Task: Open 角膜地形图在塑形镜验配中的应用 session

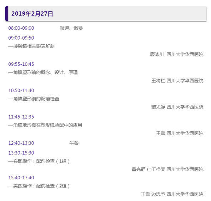Action: pyautogui.click(x=45, y=125)
